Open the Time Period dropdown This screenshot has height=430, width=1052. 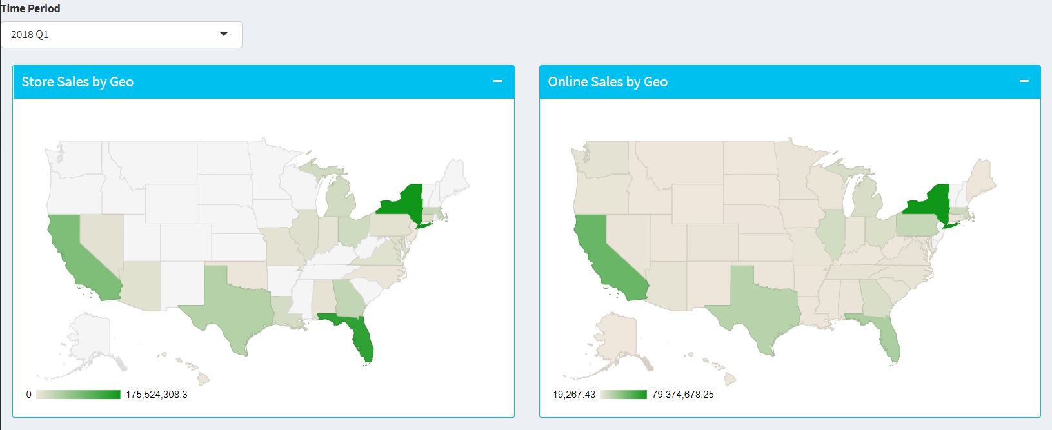click(121, 35)
